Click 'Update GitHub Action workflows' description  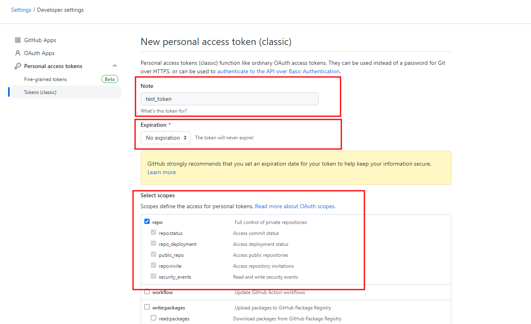point(270,292)
